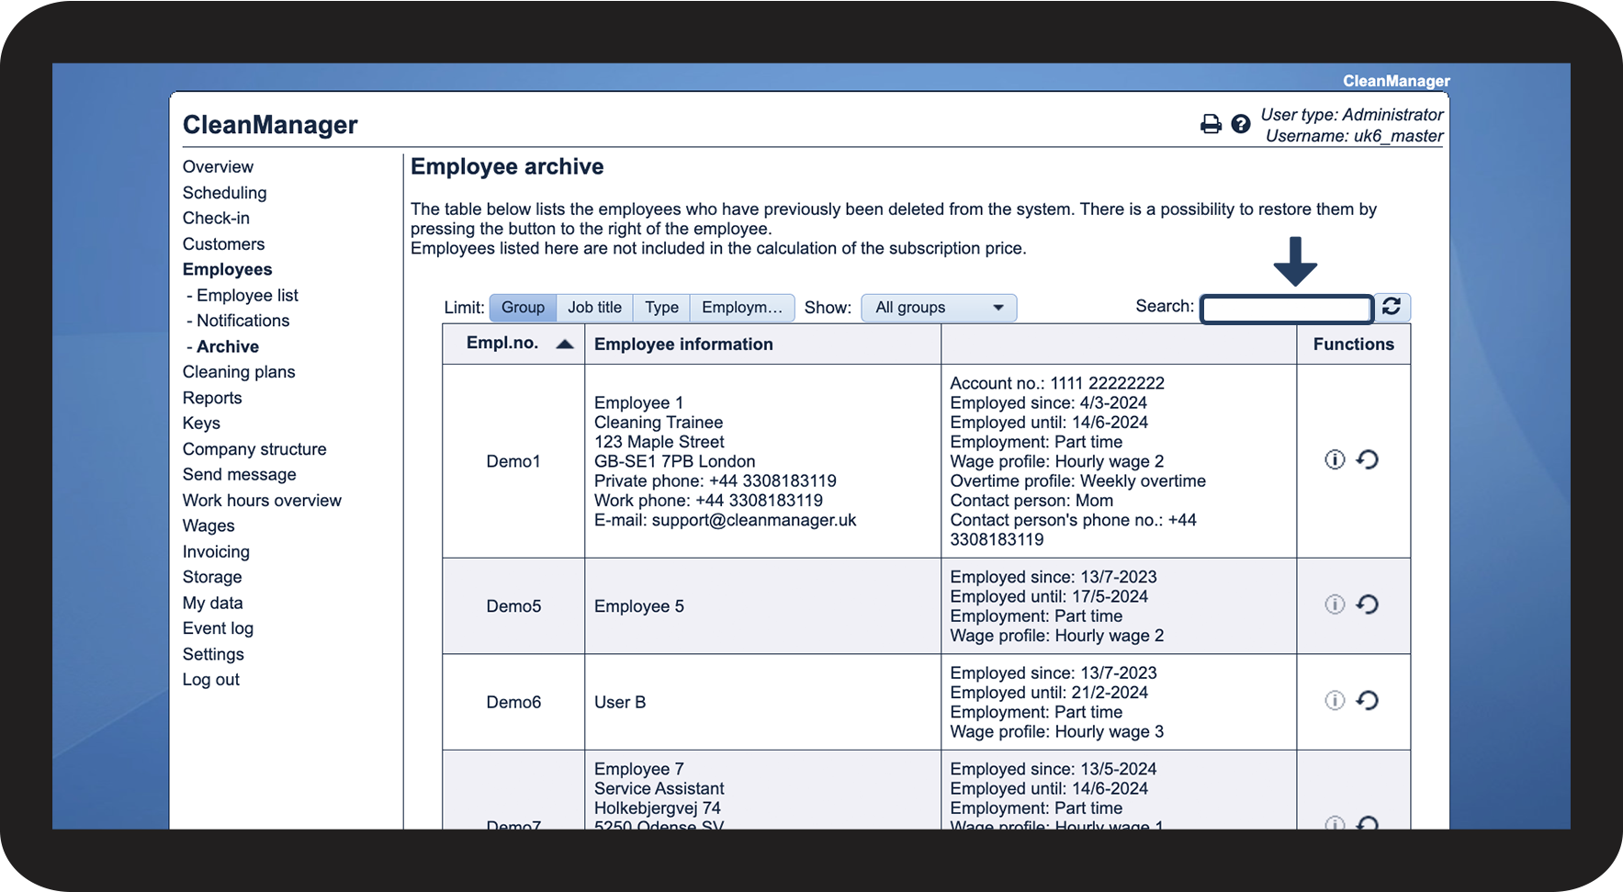The image size is (1623, 892).
Task: Click Employed until: 17/5-2024 text
Action: click(x=1049, y=597)
